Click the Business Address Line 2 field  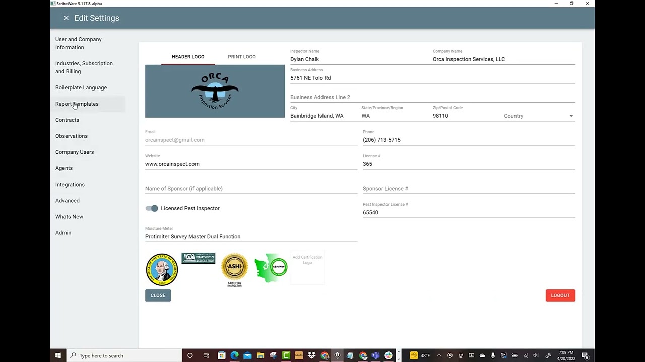coord(432,97)
